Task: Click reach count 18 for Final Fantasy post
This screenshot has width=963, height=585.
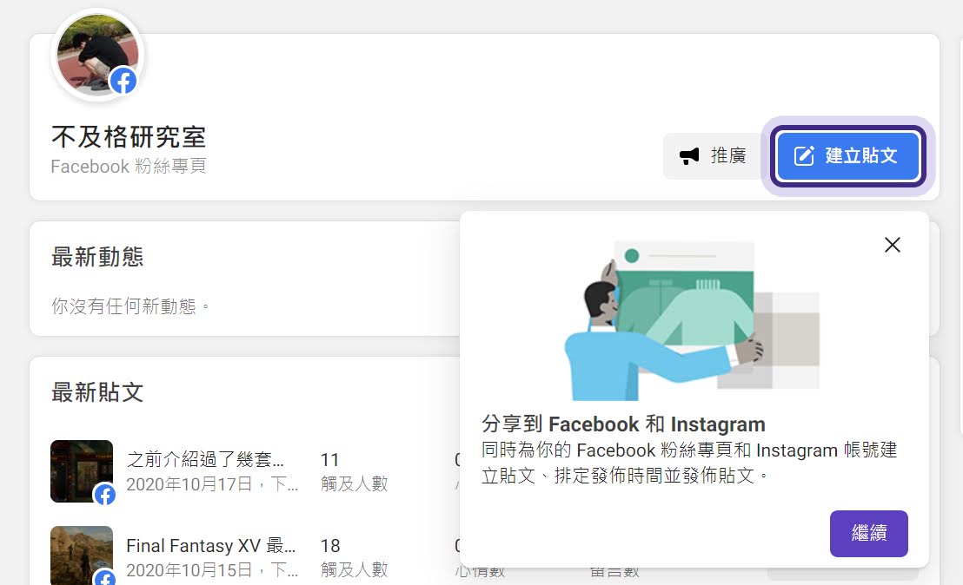Action: [x=330, y=546]
